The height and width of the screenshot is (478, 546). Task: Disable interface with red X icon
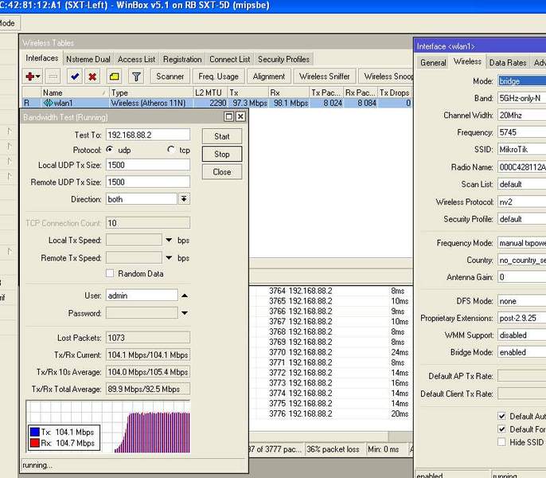92,76
